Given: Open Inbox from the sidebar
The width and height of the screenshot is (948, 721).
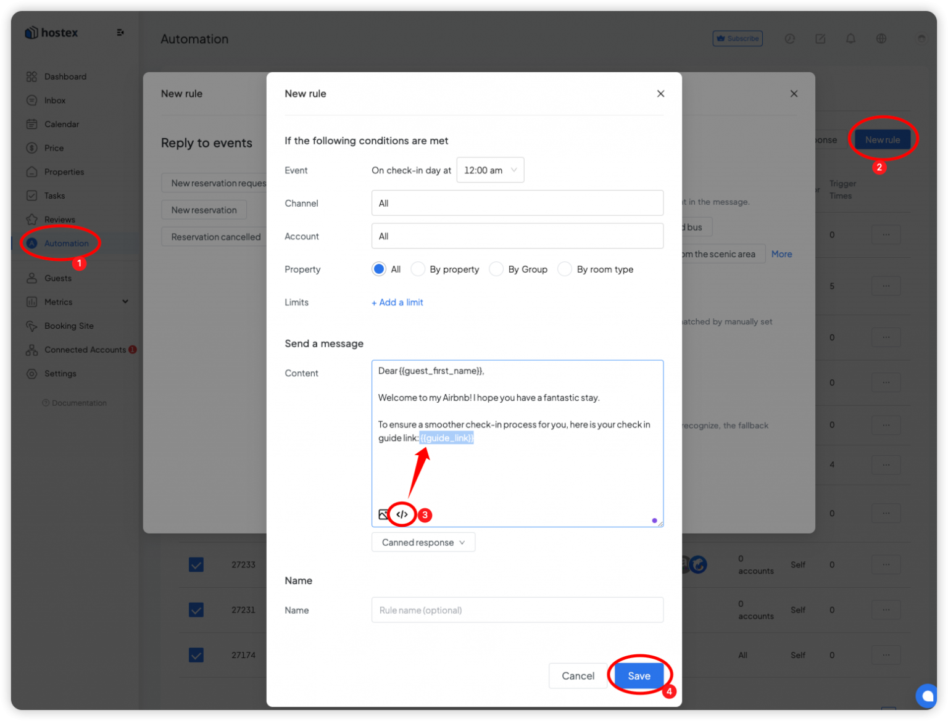Looking at the screenshot, I should coord(54,101).
